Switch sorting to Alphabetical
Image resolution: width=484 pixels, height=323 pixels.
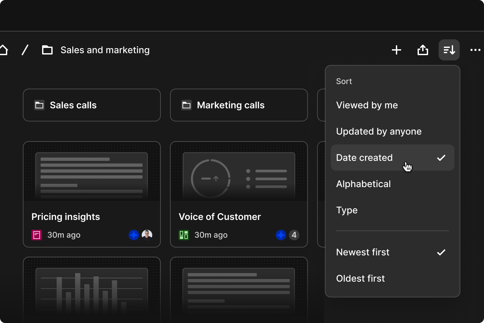coord(363,184)
